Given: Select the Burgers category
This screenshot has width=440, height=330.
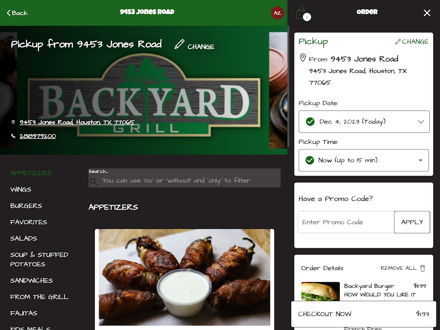Looking at the screenshot, I should [26, 205].
